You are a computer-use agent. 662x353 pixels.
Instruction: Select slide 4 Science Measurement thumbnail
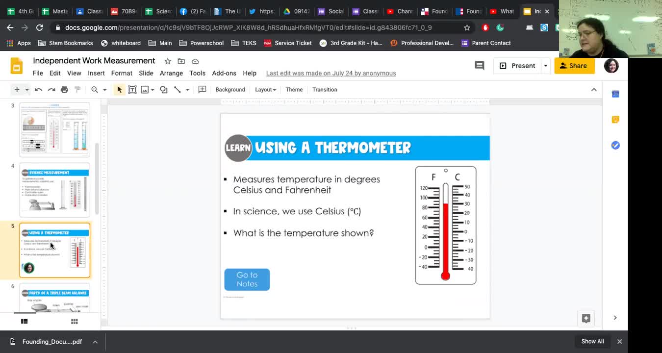[x=54, y=190]
